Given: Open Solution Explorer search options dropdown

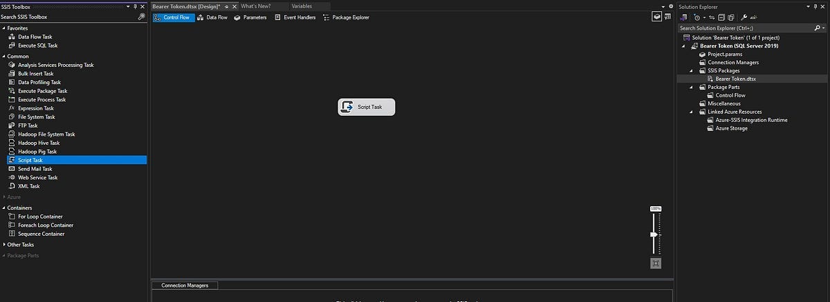Looking at the screenshot, I should pyautogui.click(x=822, y=28).
